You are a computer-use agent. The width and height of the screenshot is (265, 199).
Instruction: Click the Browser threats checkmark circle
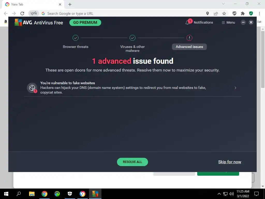[x=76, y=38]
